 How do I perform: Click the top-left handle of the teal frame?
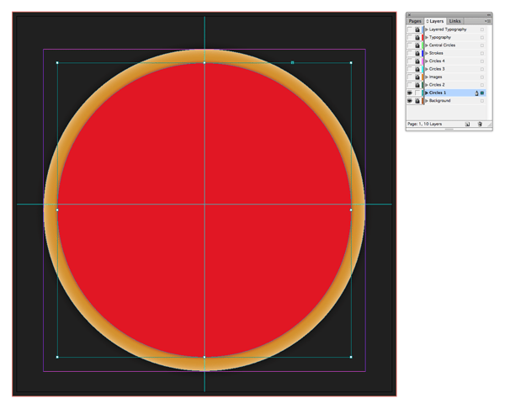pyautogui.click(x=57, y=63)
